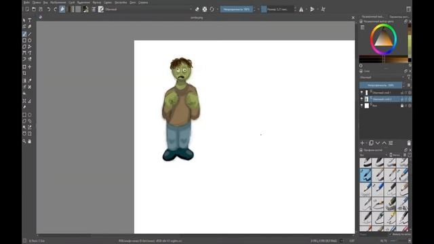This screenshot has width=434, height=244.
Task: Click the Undo arrow icon
Action: point(48,9)
